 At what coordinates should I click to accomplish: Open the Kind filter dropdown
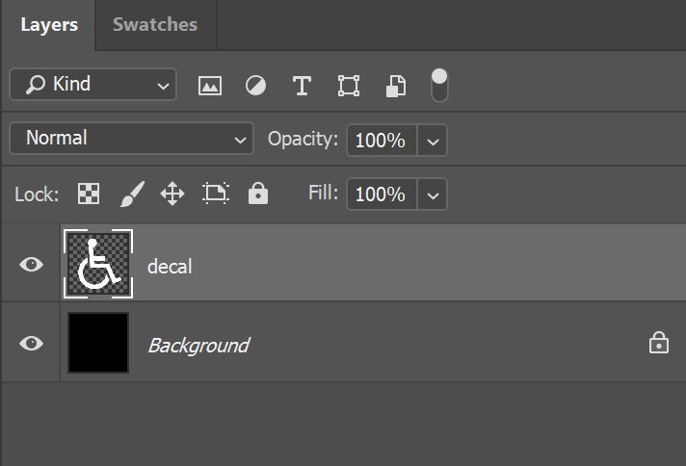click(x=92, y=85)
